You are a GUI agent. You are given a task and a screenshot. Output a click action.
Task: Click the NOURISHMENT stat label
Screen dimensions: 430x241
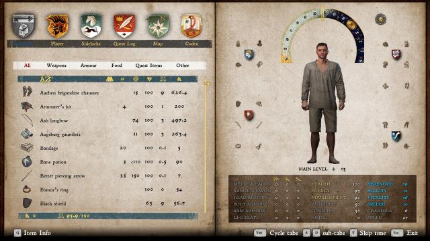pos(329,197)
